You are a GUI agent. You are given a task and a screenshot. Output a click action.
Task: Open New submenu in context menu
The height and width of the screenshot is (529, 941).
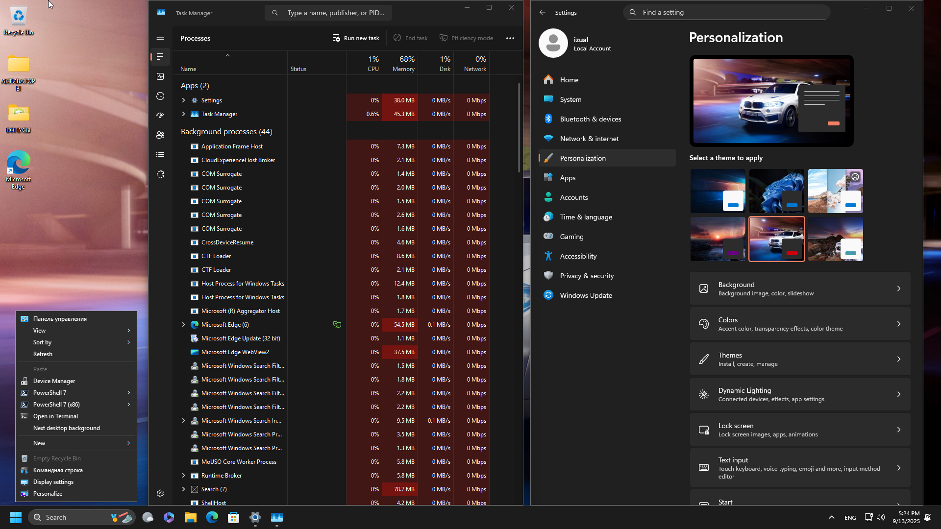(76, 443)
